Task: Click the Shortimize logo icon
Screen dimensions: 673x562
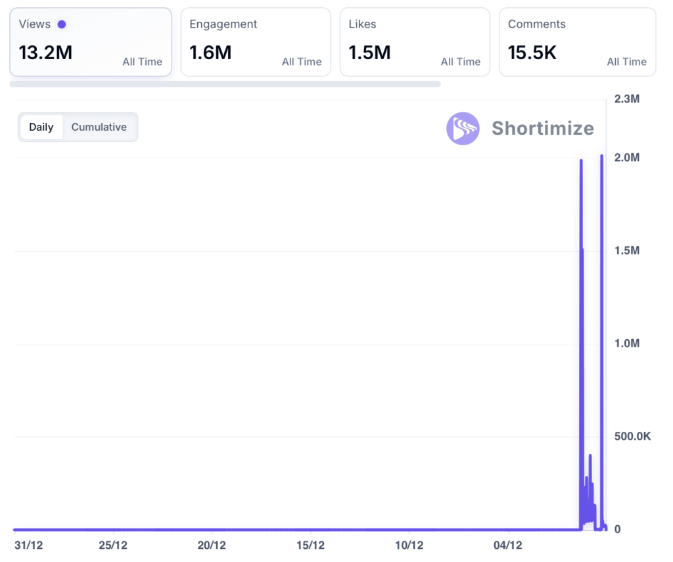Action: [463, 128]
